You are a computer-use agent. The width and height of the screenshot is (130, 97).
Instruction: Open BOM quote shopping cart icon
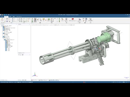(x=90, y=20)
